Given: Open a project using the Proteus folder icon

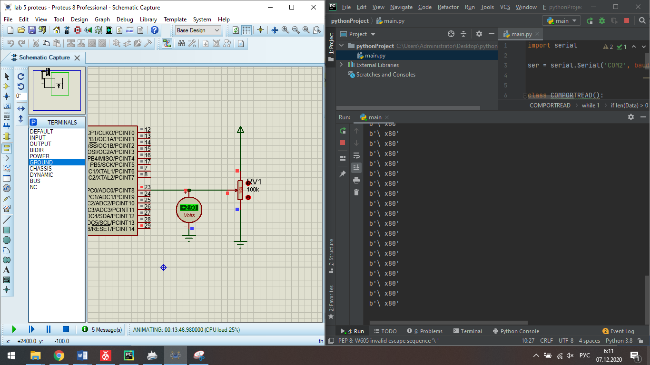Looking at the screenshot, I should 21,30.
